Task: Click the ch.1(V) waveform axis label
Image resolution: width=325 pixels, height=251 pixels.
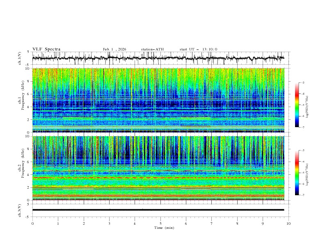Action: 20,58
